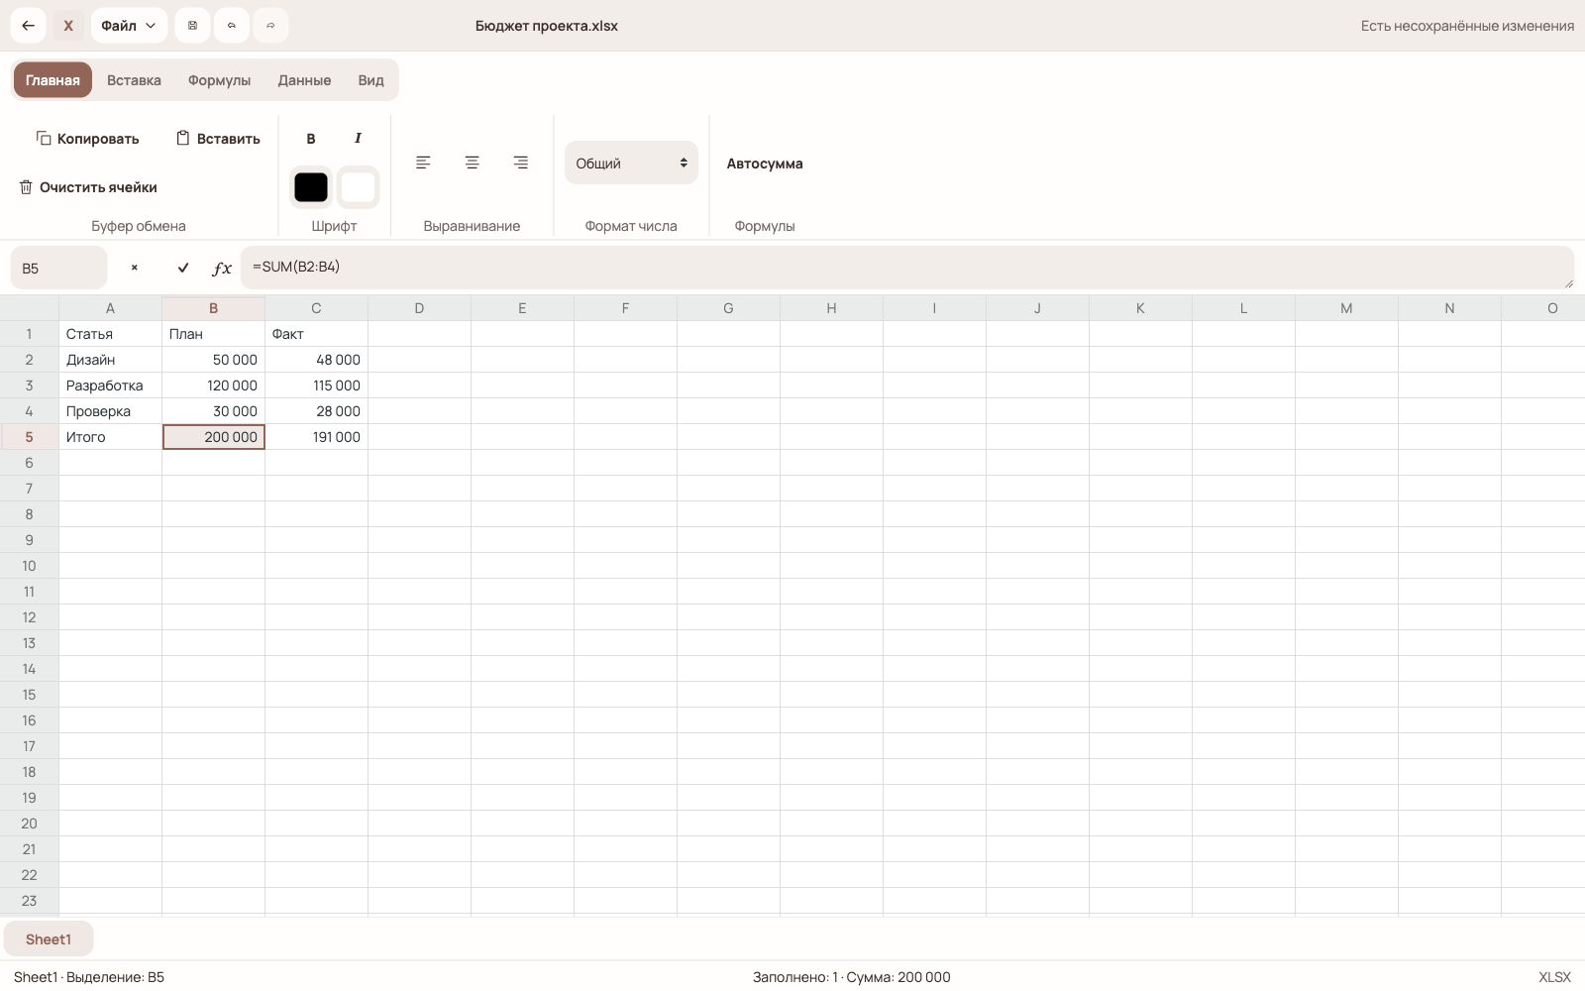Select row 5 header

(x=29, y=437)
